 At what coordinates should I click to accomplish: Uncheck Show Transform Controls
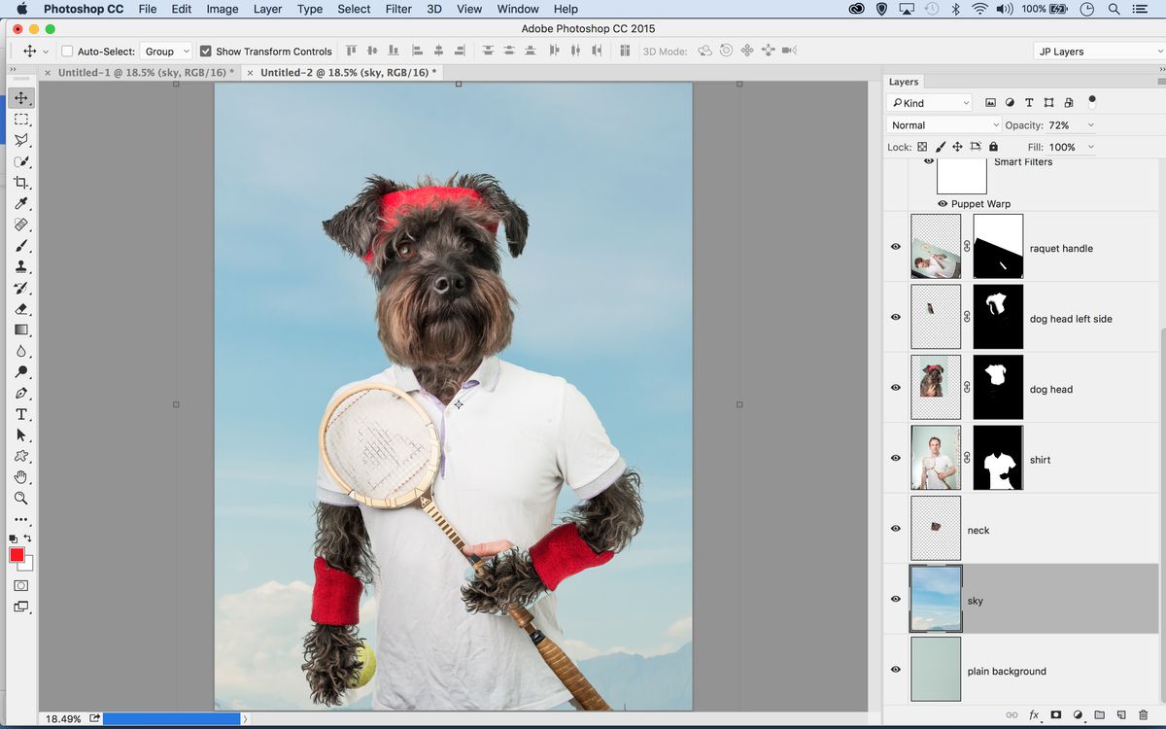click(x=205, y=51)
